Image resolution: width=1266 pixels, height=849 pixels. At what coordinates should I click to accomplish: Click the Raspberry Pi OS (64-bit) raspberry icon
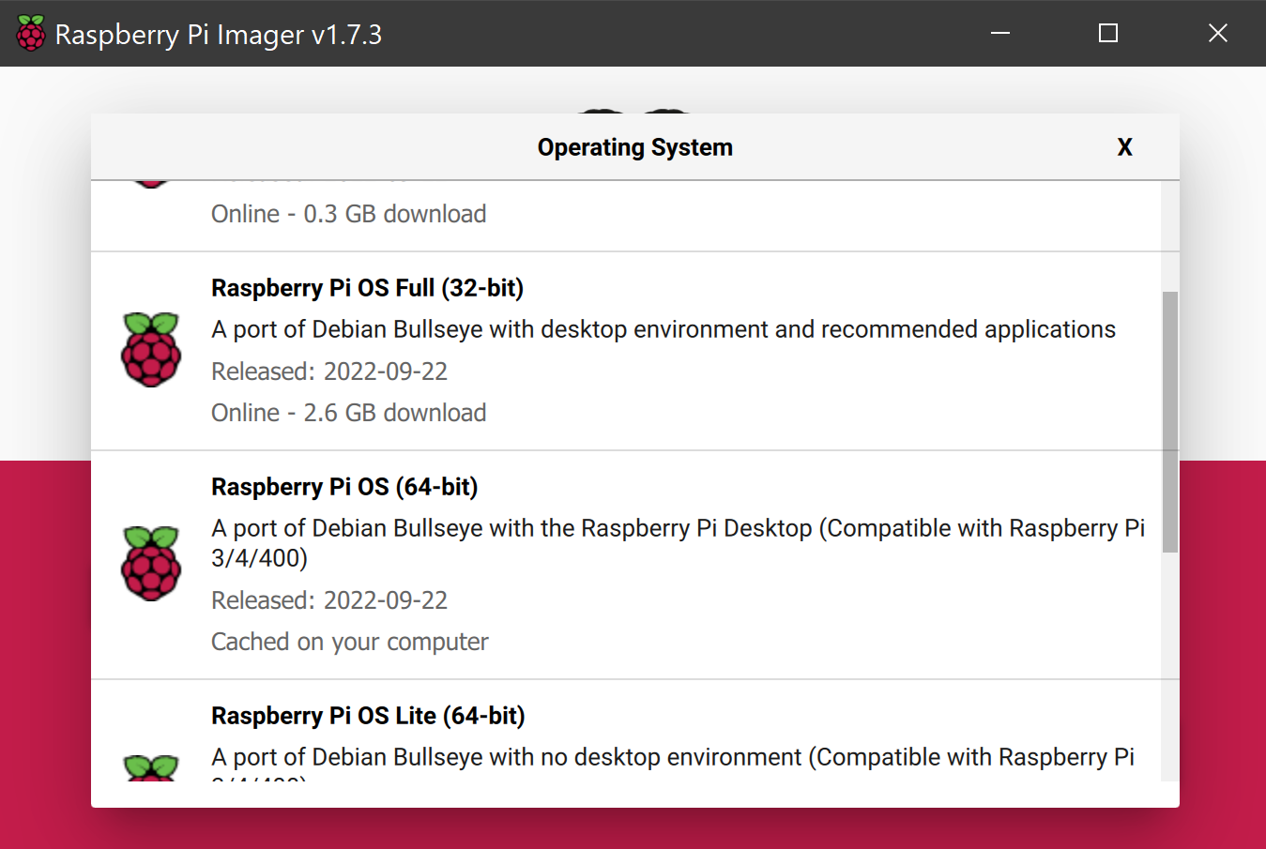pyautogui.click(x=151, y=563)
